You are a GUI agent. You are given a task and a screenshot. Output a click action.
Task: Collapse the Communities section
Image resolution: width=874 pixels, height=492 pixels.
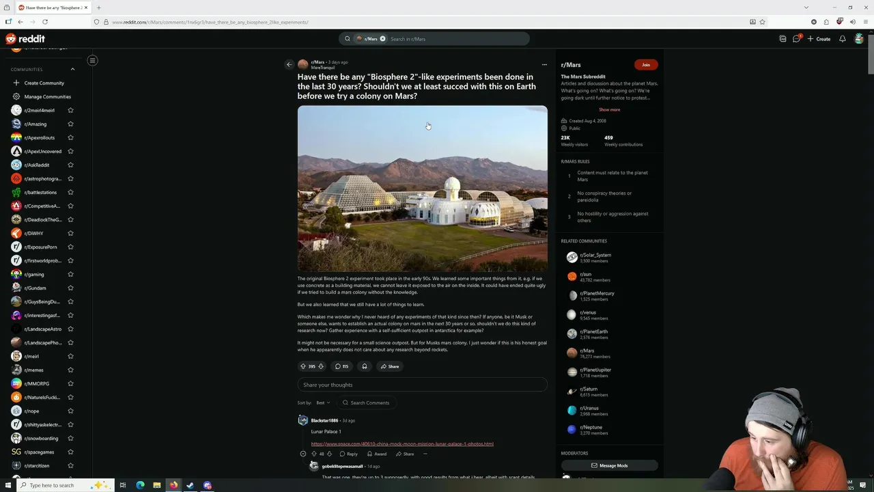click(x=72, y=69)
